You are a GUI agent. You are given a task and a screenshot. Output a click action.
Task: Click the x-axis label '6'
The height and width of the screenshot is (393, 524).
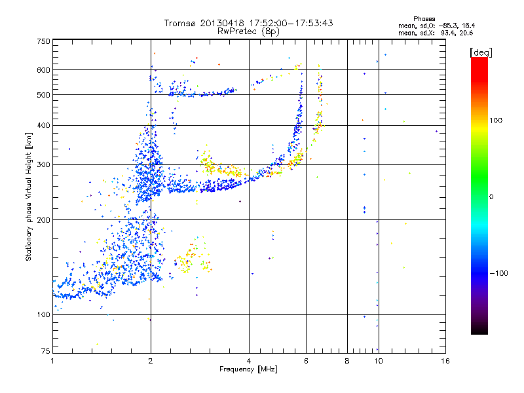[306, 361]
